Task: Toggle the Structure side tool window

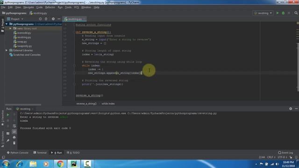Action: pos(2,139)
